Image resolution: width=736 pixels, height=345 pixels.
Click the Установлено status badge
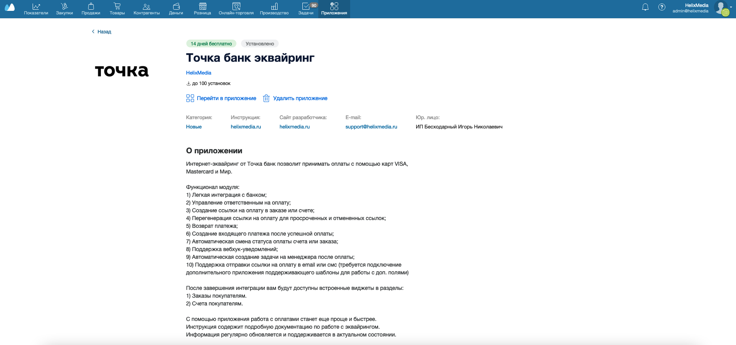[260, 44]
